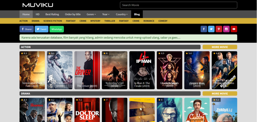Open the Ip Man 4: The Finale poster
Screen dimensions: 257x122
coord(142,70)
